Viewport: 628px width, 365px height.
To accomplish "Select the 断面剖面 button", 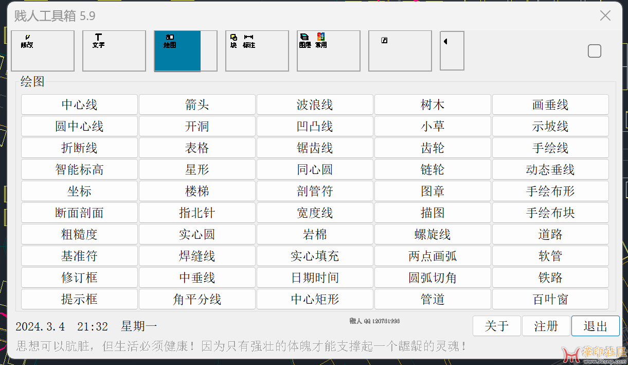I will pyautogui.click(x=79, y=213).
